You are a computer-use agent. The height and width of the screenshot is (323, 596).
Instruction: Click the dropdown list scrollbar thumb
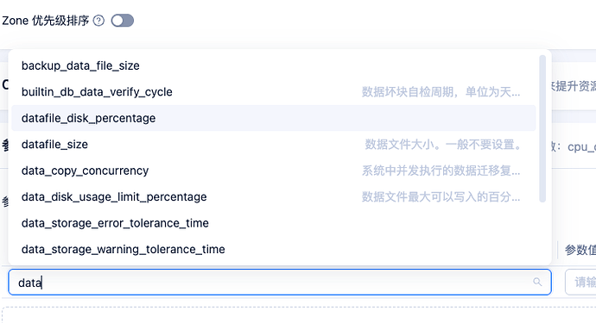pyautogui.click(x=542, y=129)
